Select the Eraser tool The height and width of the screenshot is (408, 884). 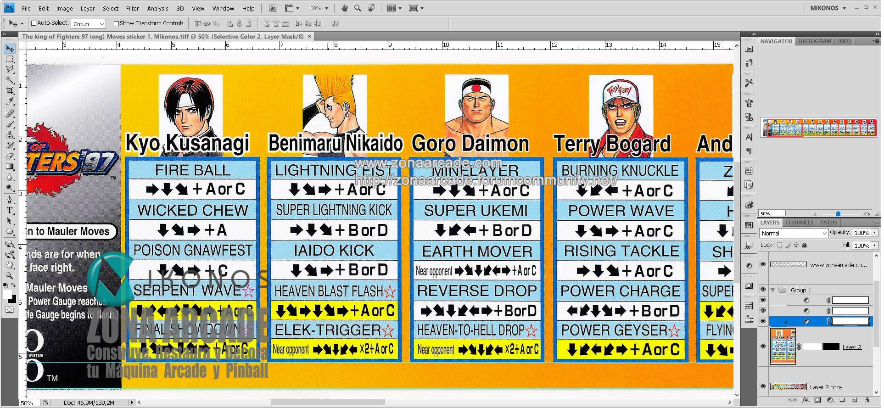10,156
